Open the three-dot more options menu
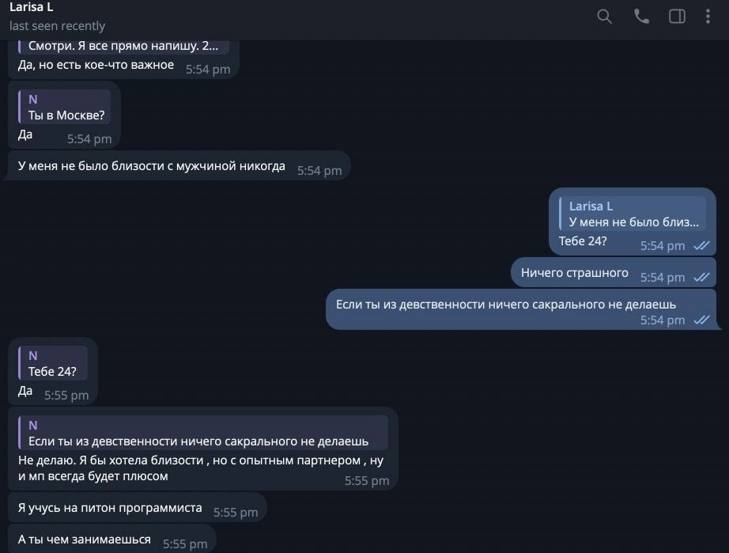 pos(708,17)
